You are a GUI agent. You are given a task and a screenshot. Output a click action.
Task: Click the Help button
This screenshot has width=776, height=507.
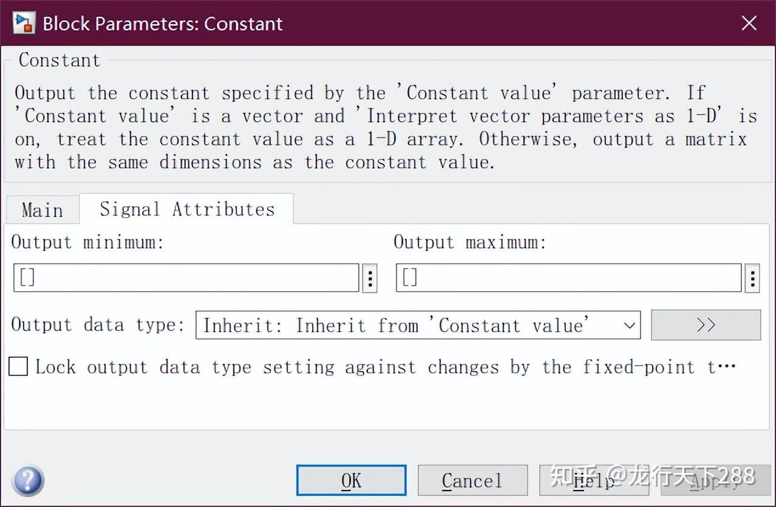[x=593, y=480]
